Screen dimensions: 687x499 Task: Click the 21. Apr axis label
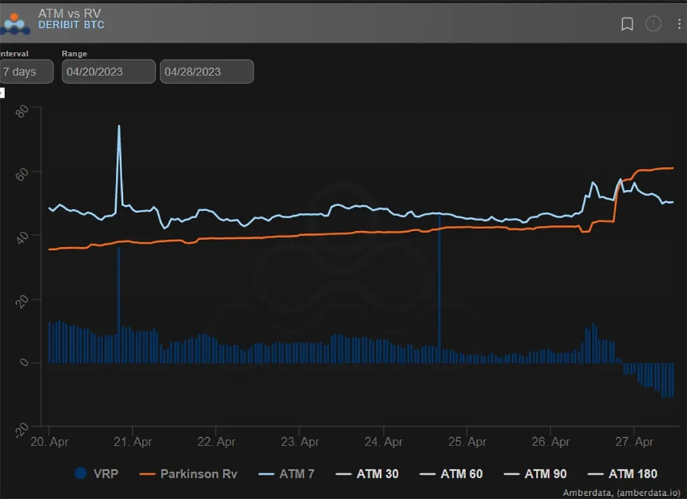[133, 442]
